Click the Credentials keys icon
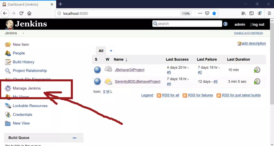The image size is (274, 146). click(8, 115)
